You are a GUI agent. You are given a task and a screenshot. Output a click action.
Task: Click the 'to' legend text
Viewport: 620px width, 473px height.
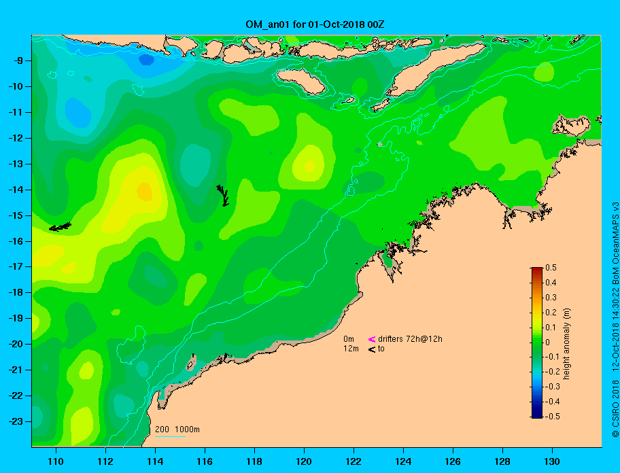(381, 349)
